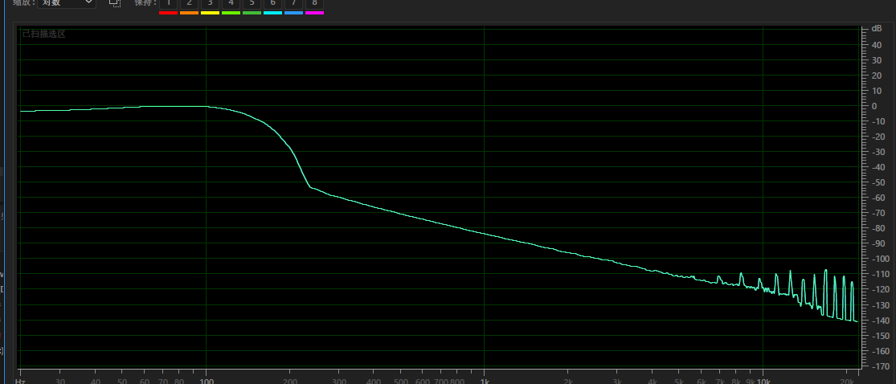This screenshot has height=384, width=896.
Task: Click the cyan hold color swatch
Action: [272, 13]
